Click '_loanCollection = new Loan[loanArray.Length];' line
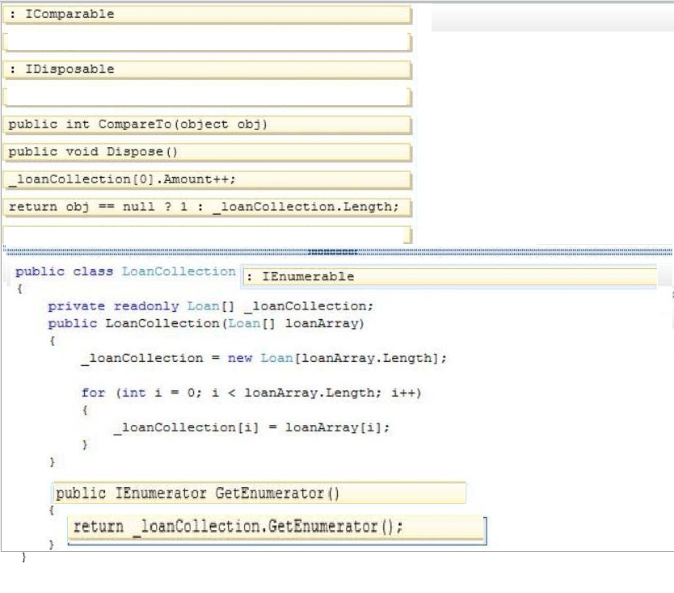The image size is (674, 593). 264,359
